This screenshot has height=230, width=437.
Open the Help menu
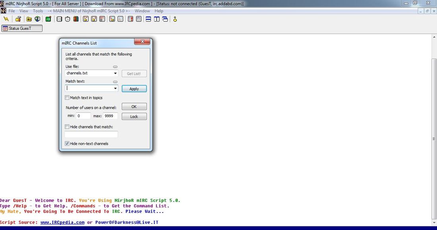click(159, 11)
